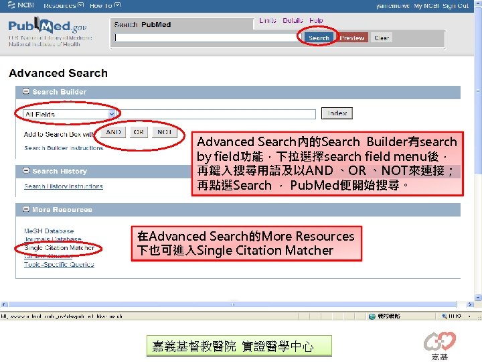The width and height of the screenshot is (482, 362).
Task: Click the Sign Out link
Action: point(456,6)
